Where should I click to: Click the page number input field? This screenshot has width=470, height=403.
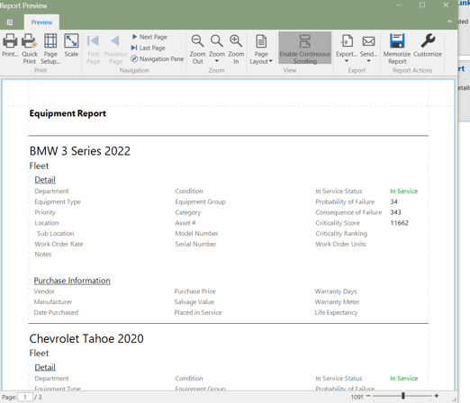[x=25, y=398]
